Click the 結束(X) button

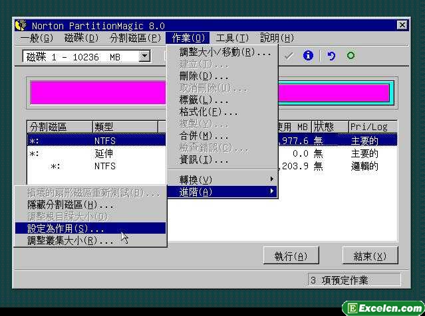[x=370, y=256]
